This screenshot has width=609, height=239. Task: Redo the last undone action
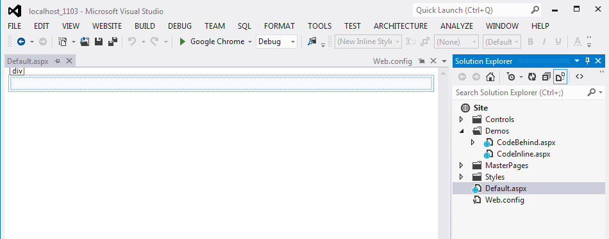point(154,42)
